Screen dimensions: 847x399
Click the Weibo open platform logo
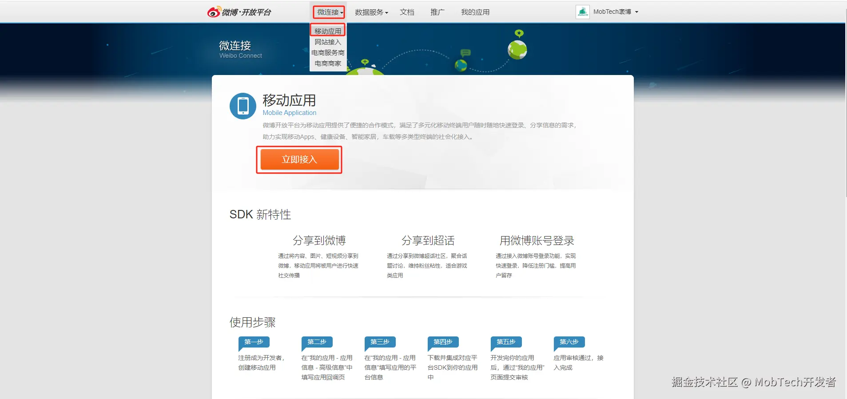click(x=239, y=12)
